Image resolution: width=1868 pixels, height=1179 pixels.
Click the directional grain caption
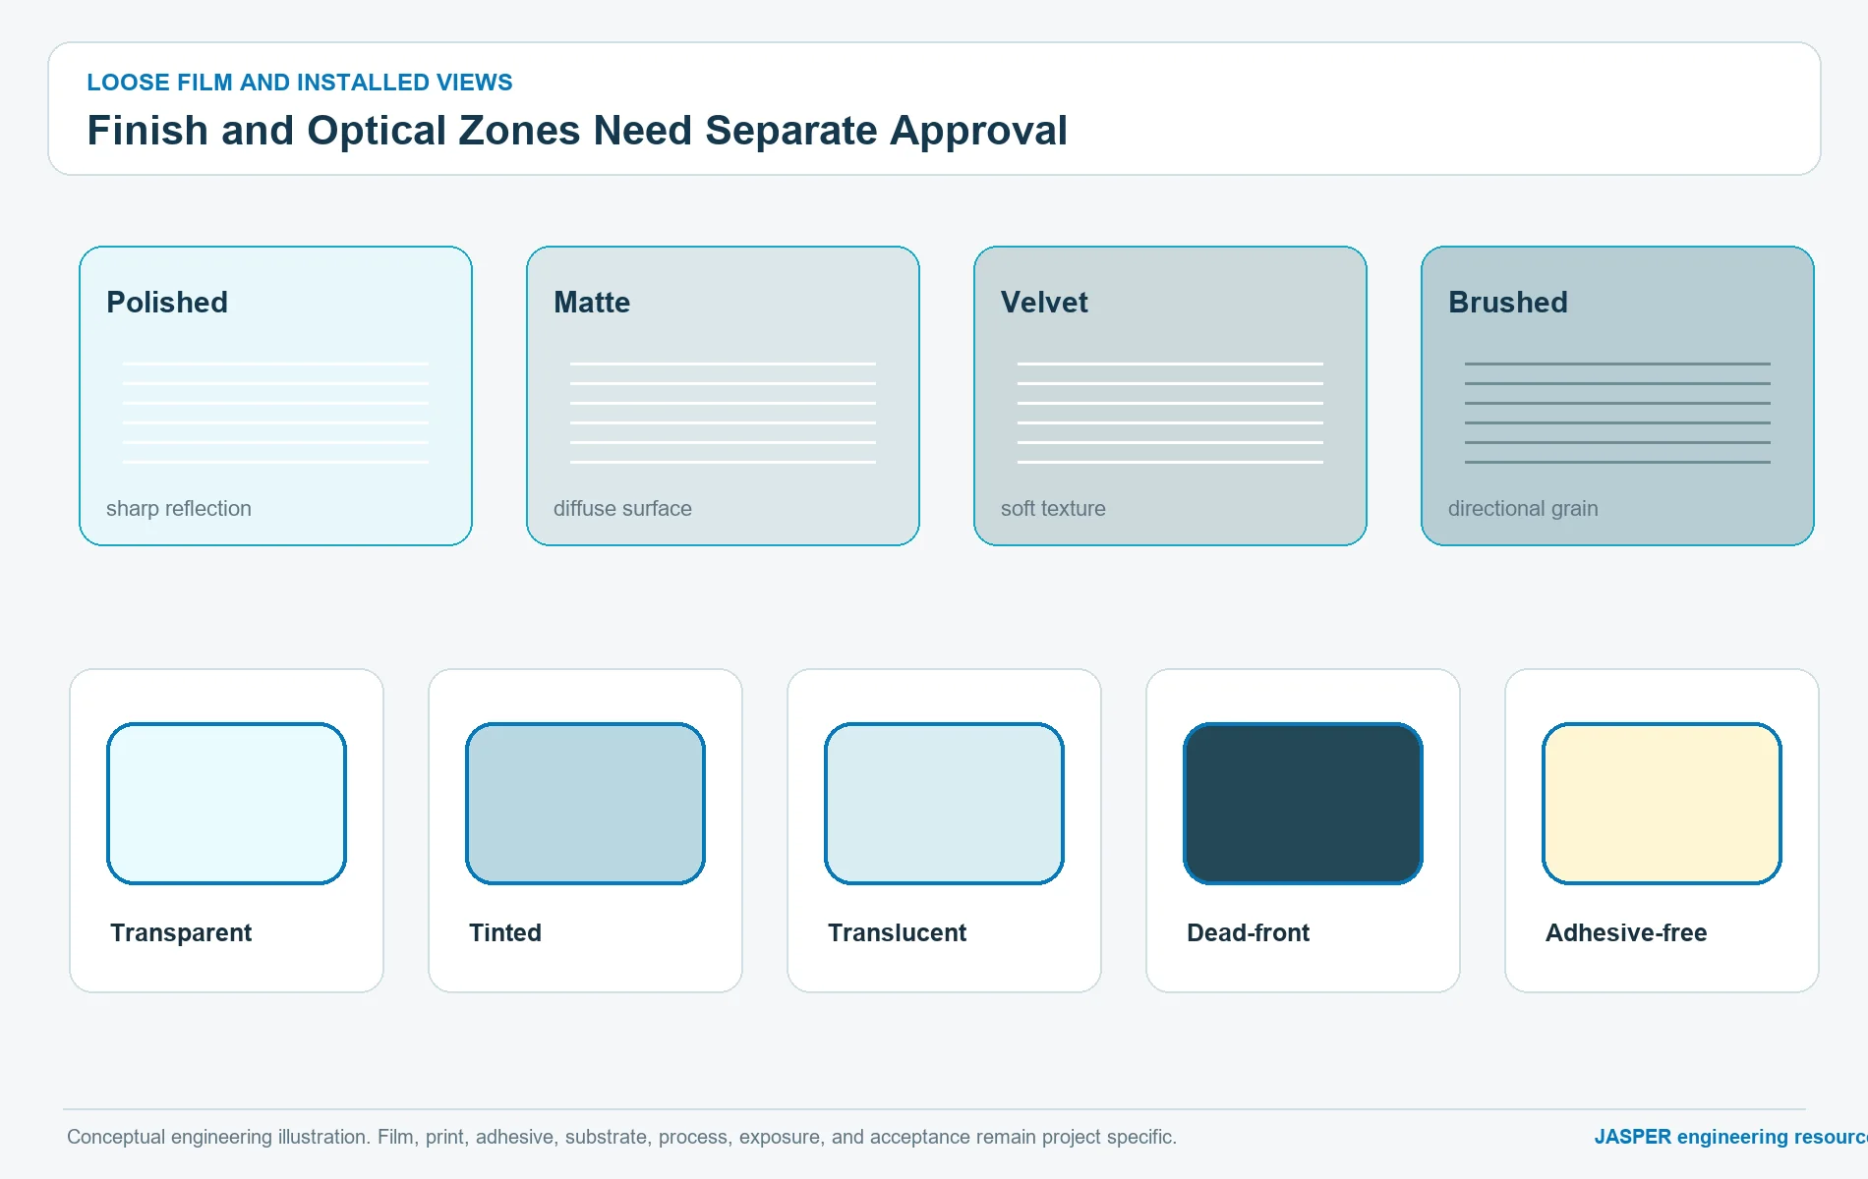1523,509
